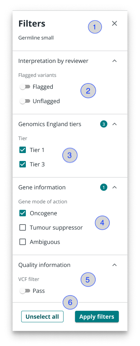Collapse the Interpretation by reviewer section
Image resolution: width=140 pixels, height=346 pixels.
point(115,61)
